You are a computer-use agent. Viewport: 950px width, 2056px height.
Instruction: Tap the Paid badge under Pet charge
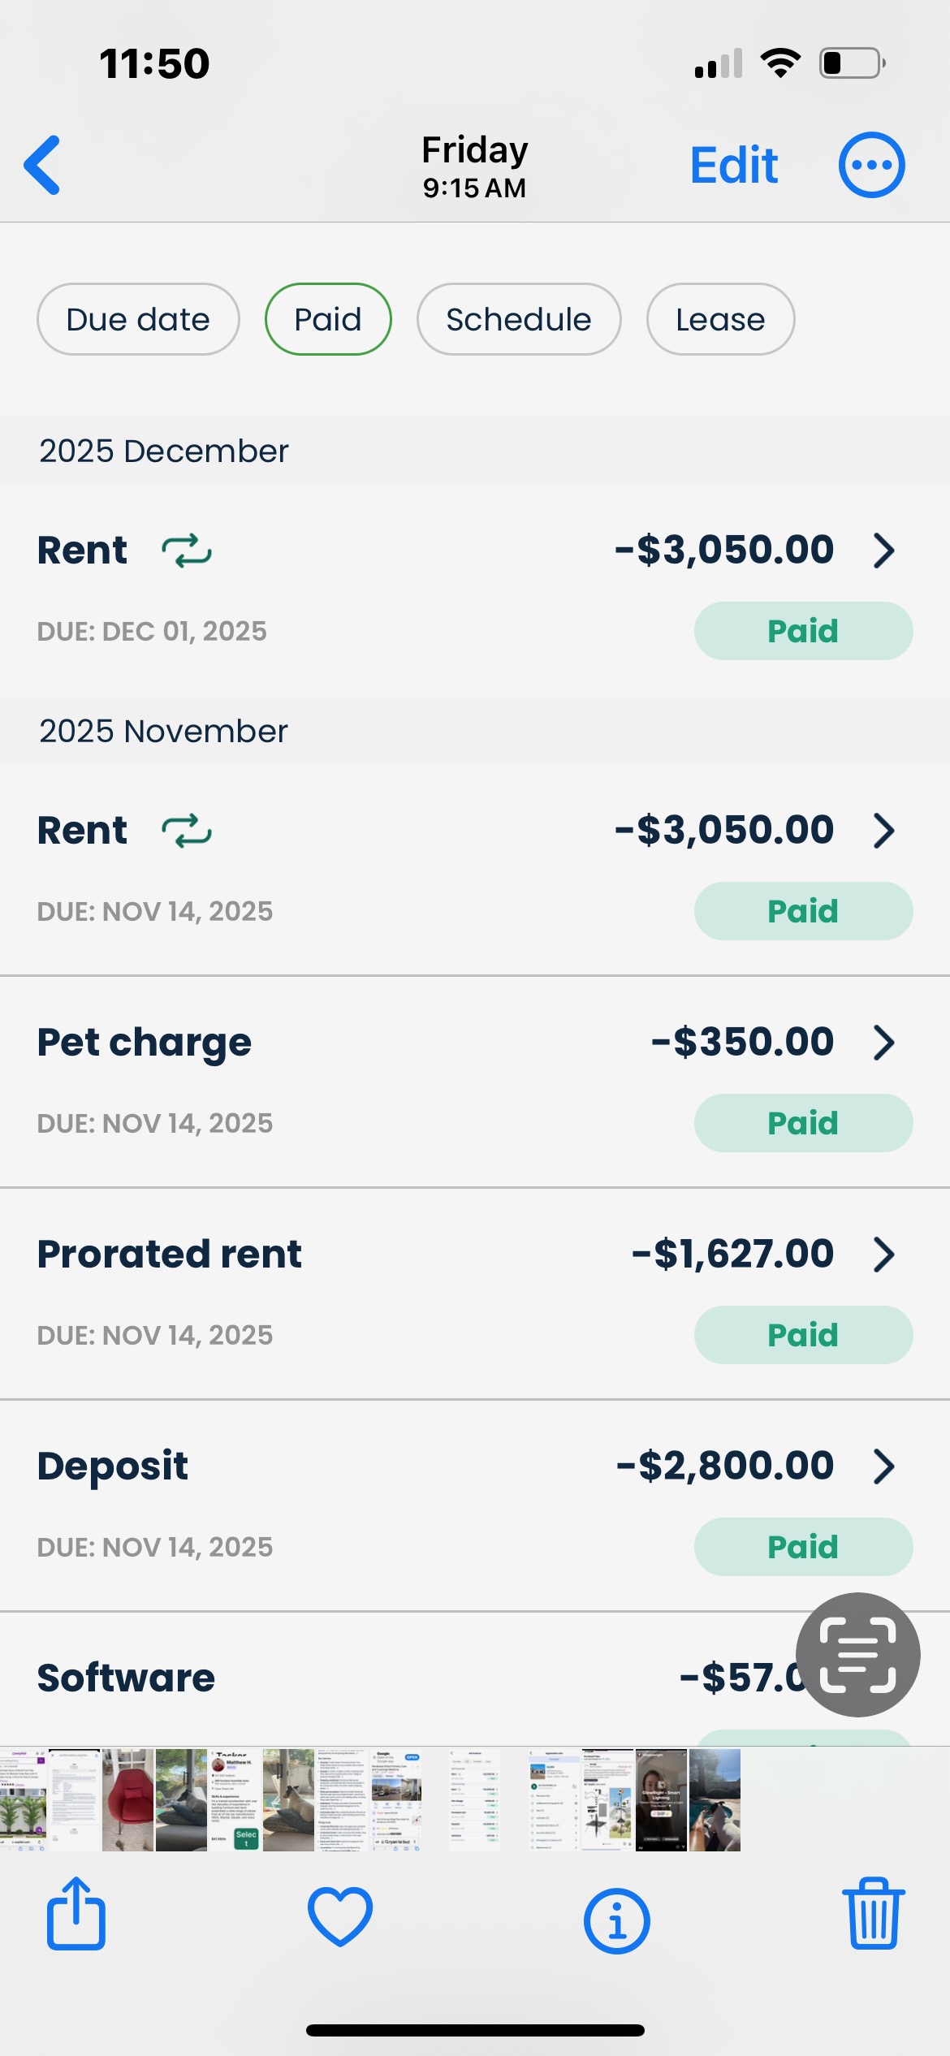tap(803, 1123)
